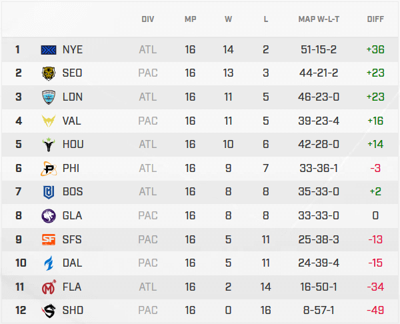Click the GLA team logo icon
This screenshot has height=324, width=400.
[x=49, y=215]
